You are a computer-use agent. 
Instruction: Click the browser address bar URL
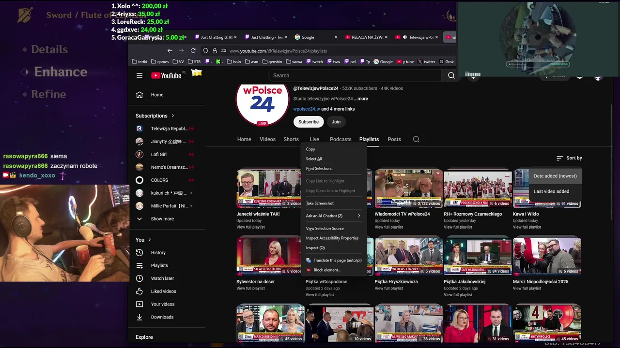(x=278, y=51)
